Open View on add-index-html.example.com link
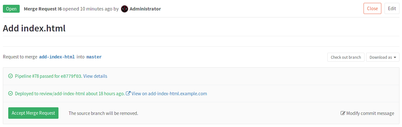This screenshot has width=402, height=127. [169, 94]
